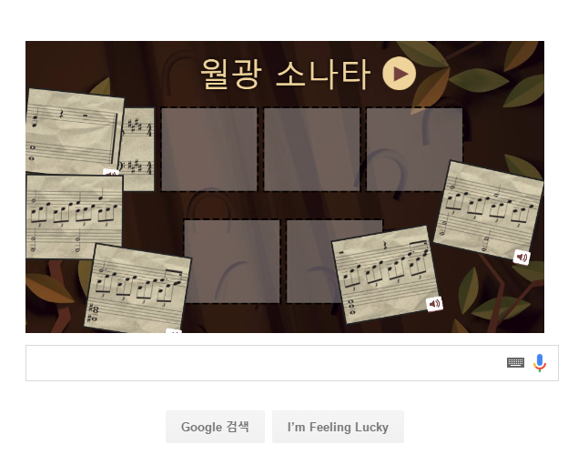Click the third empty slot in top row

[414, 149]
